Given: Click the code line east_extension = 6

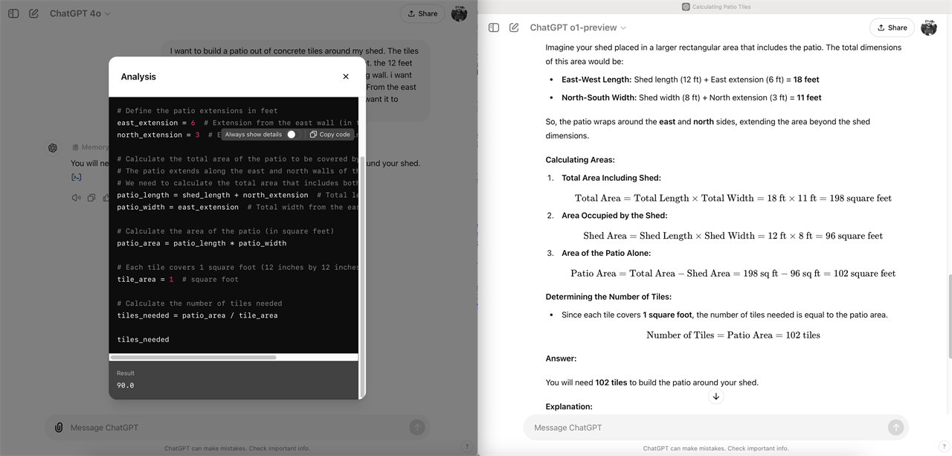Looking at the screenshot, I should 156,123.
